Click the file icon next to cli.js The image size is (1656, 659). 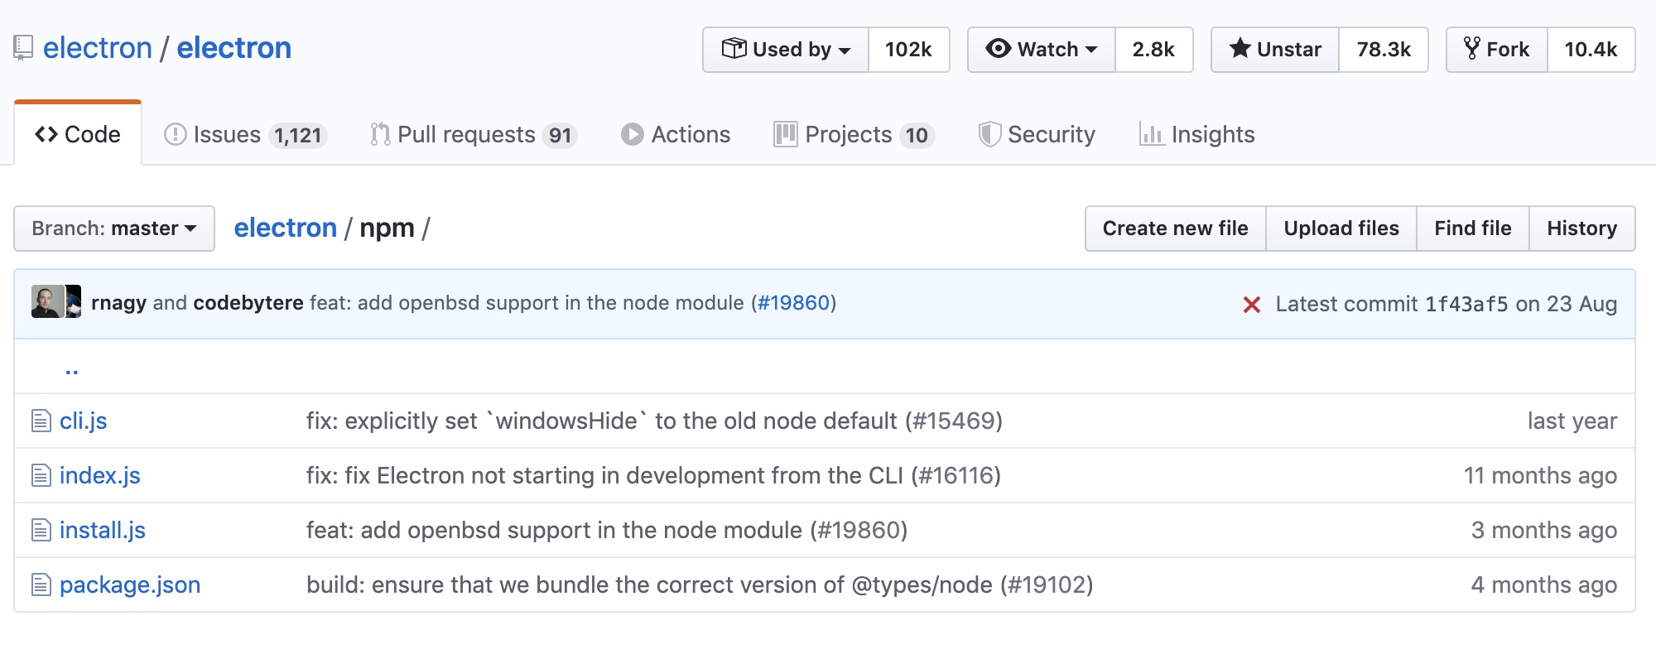tap(41, 421)
